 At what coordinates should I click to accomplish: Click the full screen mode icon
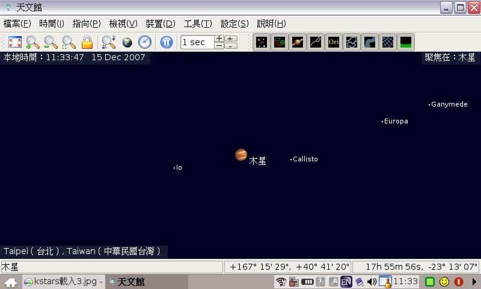coord(14,42)
